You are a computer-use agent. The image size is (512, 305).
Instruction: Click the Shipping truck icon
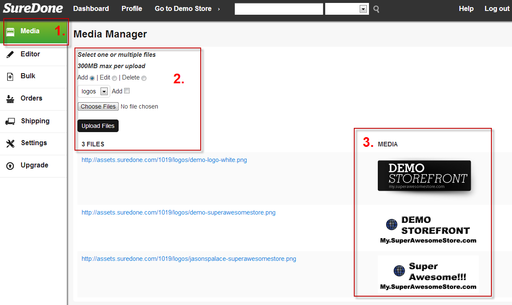click(x=11, y=121)
